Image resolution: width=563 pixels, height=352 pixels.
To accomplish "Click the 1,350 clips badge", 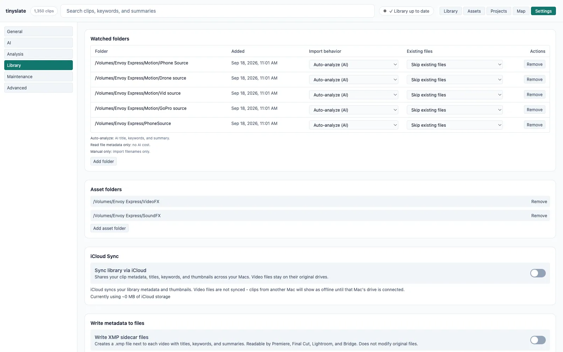I will click(44, 11).
